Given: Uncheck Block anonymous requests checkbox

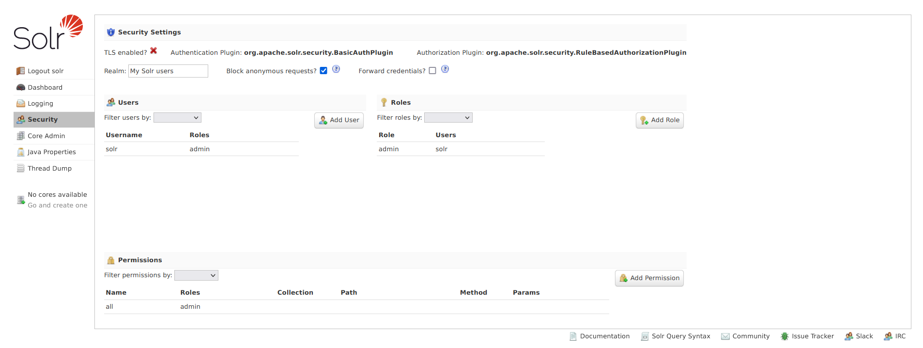Looking at the screenshot, I should click(323, 71).
